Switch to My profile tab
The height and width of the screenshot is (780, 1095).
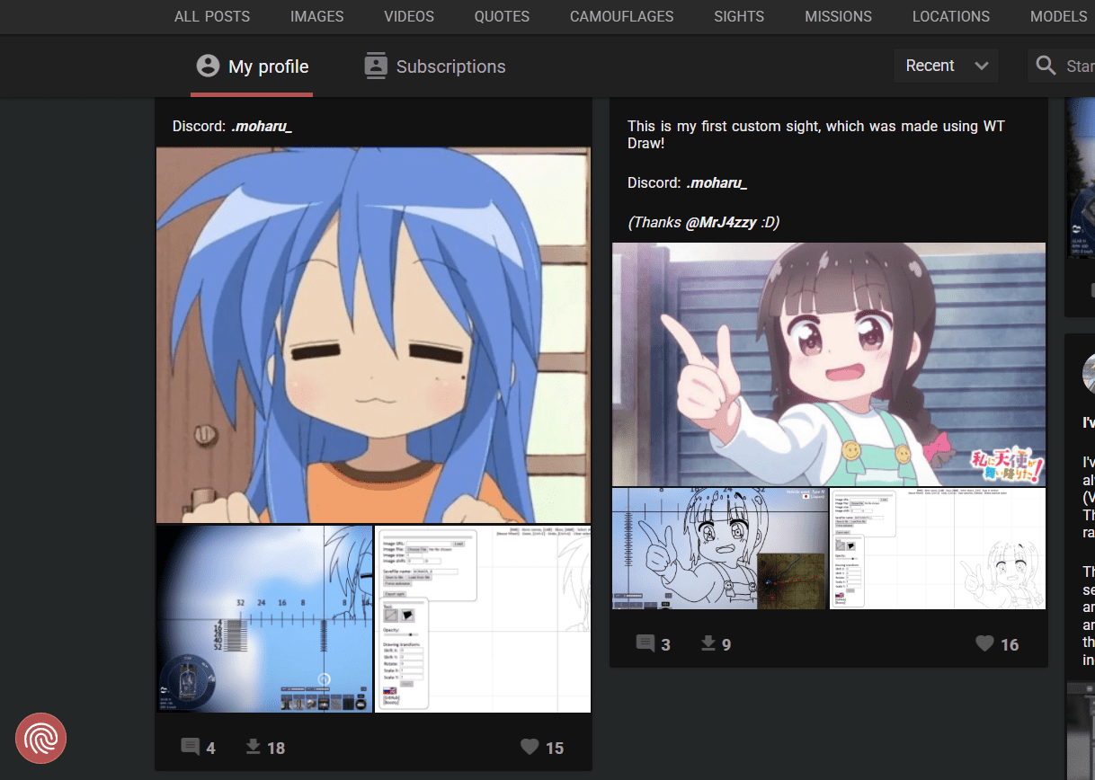coord(252,66)
